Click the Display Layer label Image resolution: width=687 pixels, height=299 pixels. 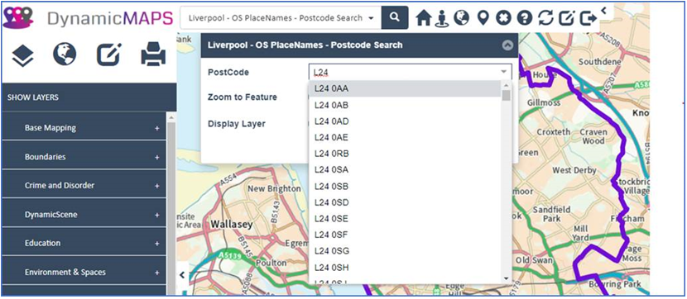(x=237, y=124)
